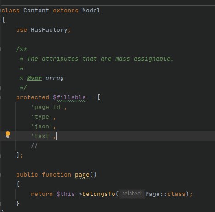Click Page::class argument
Viewport: 215px width, 212px height.
tap(165, 194)
